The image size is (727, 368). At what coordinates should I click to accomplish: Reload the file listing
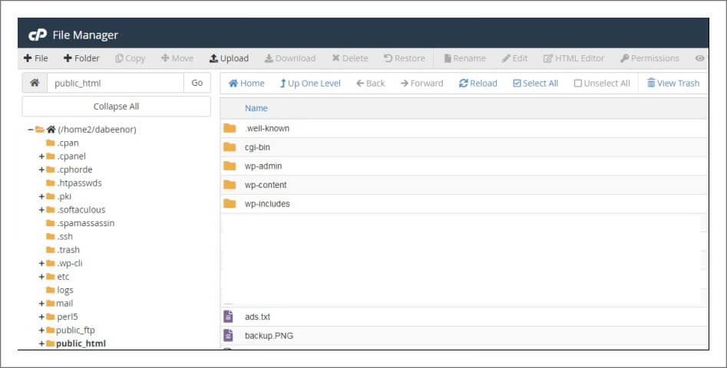478,84
